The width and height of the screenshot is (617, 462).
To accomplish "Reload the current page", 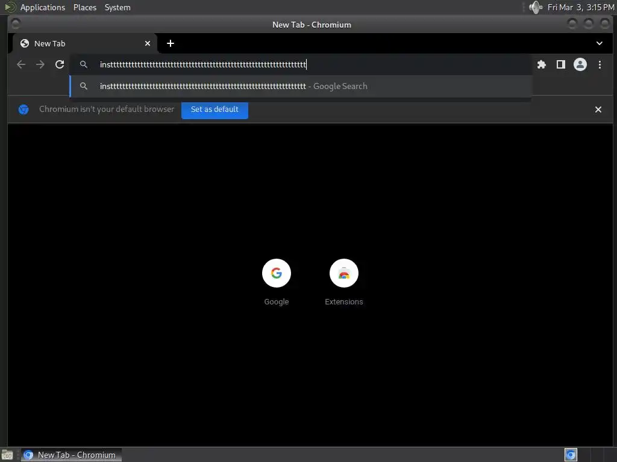I will [x=60, y=64].
